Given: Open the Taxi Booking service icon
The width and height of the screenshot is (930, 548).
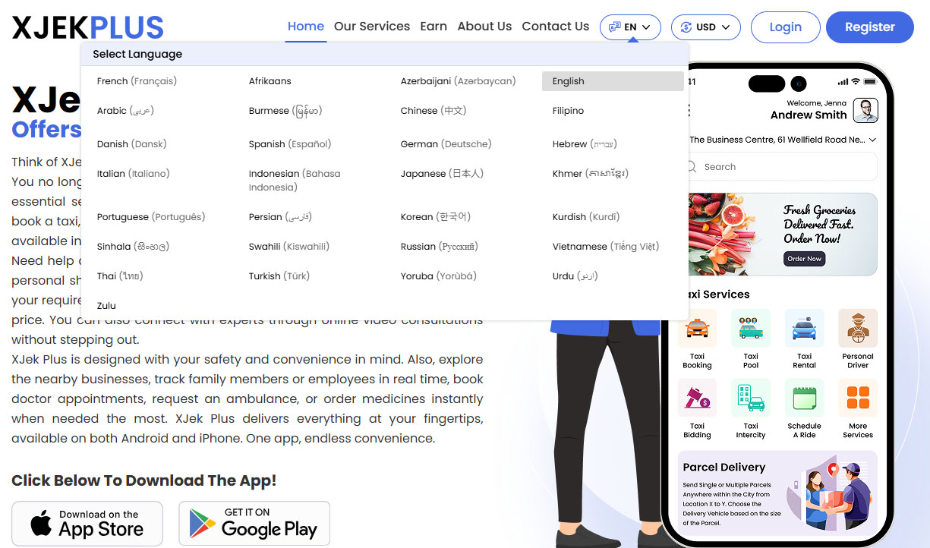Looking at the screenshot, I should (x=697, y=329).
